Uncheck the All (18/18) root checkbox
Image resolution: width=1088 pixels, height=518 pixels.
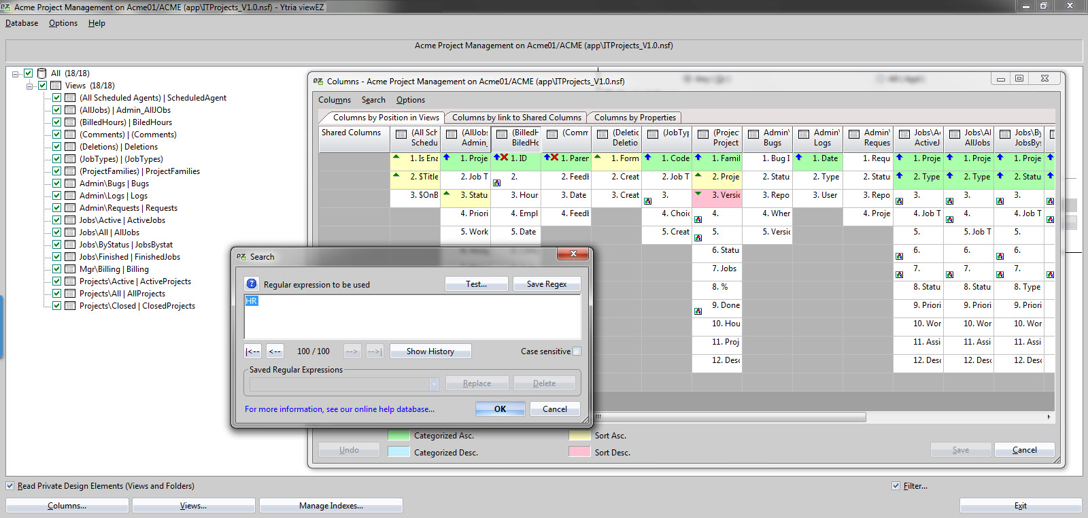point(29,73)
